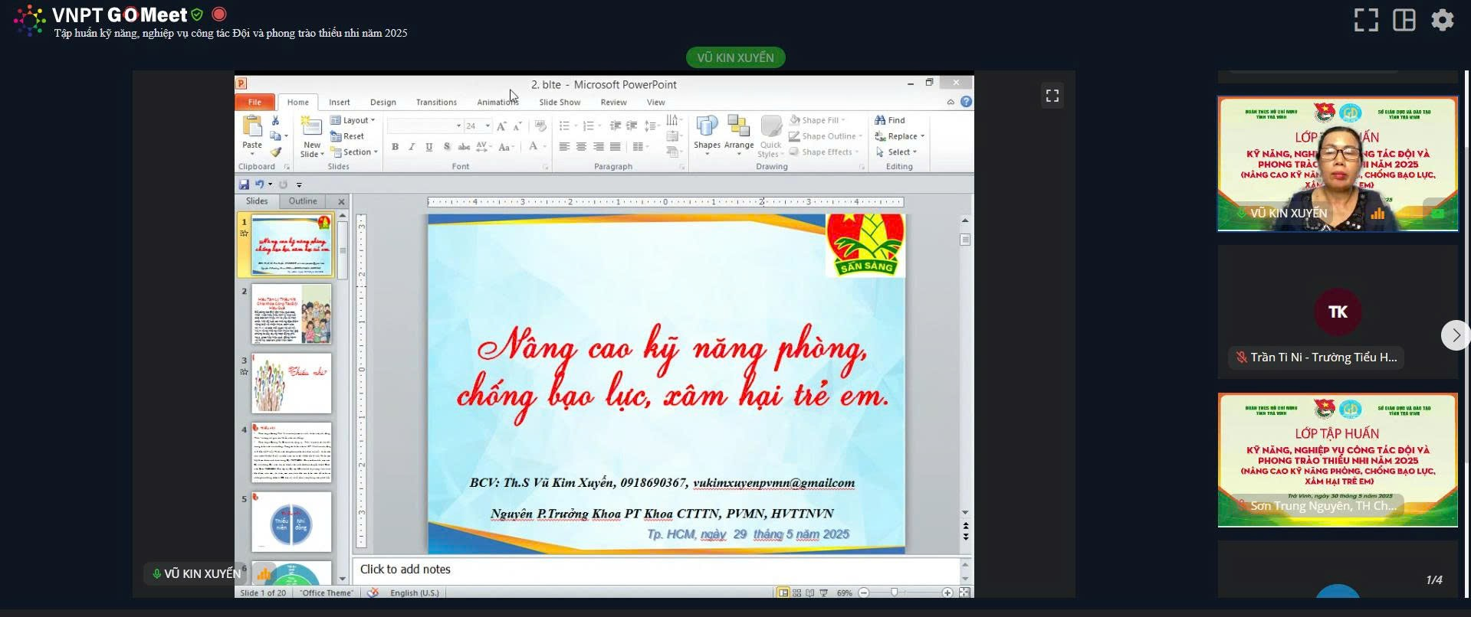Open GoMeet settings gear
Viewport: 1471px width, 617px height.
(x=1442, y=20)
